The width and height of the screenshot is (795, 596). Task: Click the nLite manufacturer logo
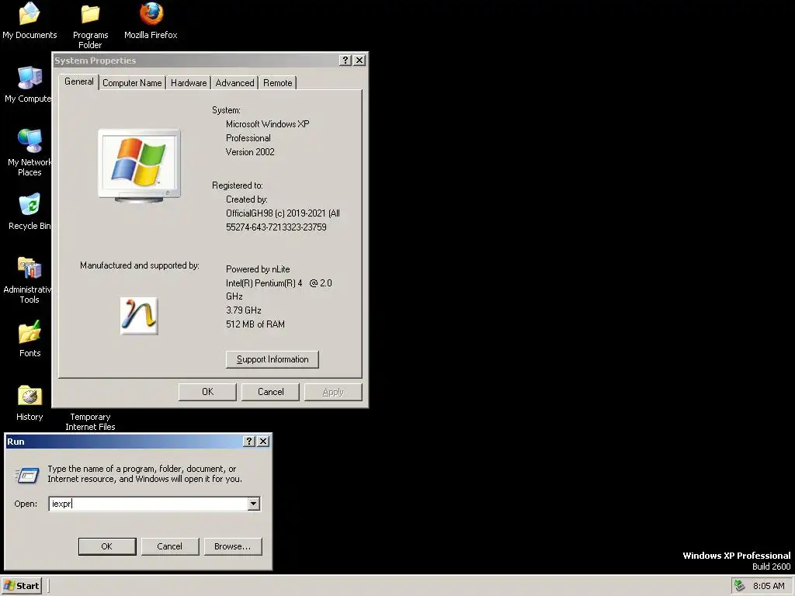[x=139, y=316]
